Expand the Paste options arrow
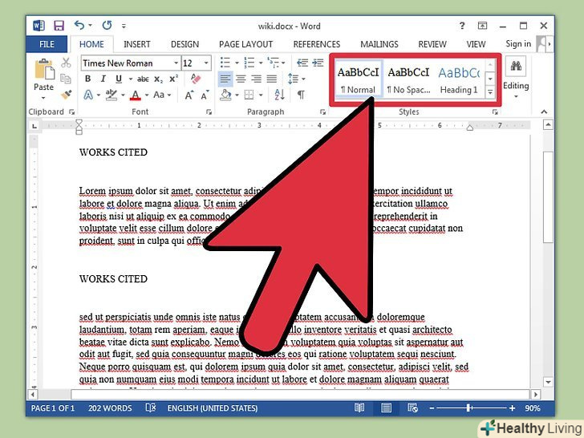The height and width of the screenshot is (438, 584). tap(43, 98)
